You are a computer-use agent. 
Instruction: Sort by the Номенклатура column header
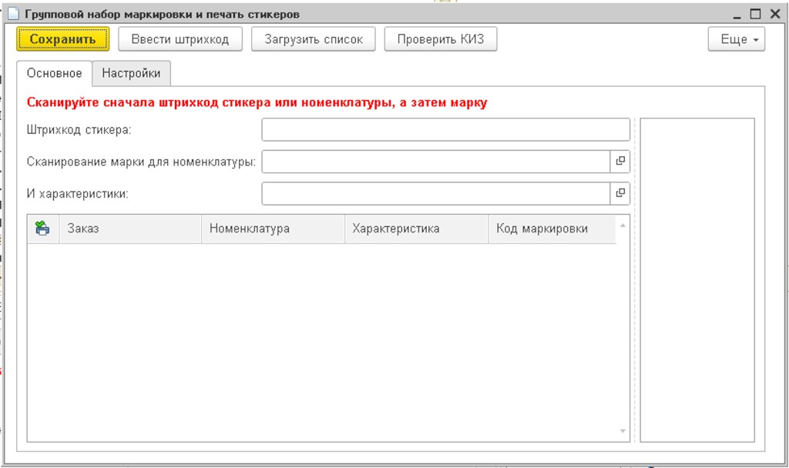(x=274, y=229)
